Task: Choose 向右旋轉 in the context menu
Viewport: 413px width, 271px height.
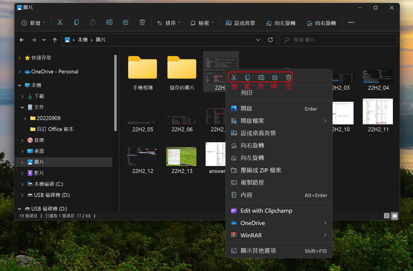Action: point(279,145)
